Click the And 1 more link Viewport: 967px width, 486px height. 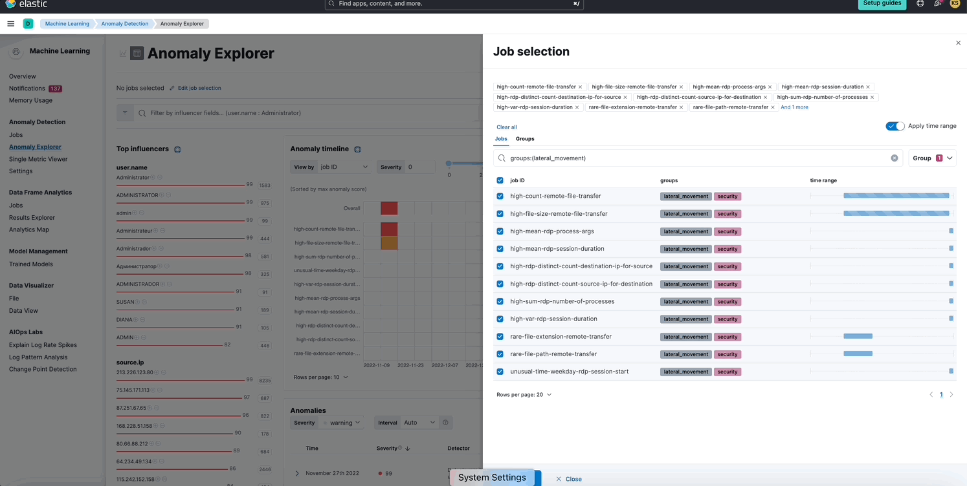coord(794,107)
